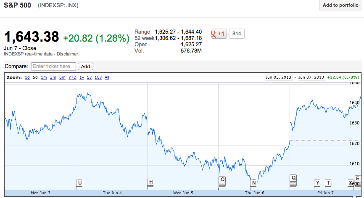Open news flag Y on Fri Jun 7
This screenshot has height=198, width=364.
(317, 183)
